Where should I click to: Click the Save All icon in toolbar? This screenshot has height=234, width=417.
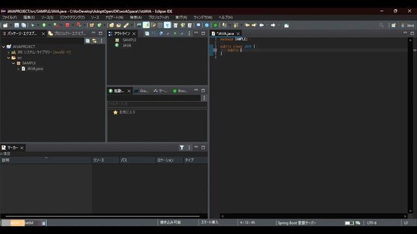coord(23,25)
